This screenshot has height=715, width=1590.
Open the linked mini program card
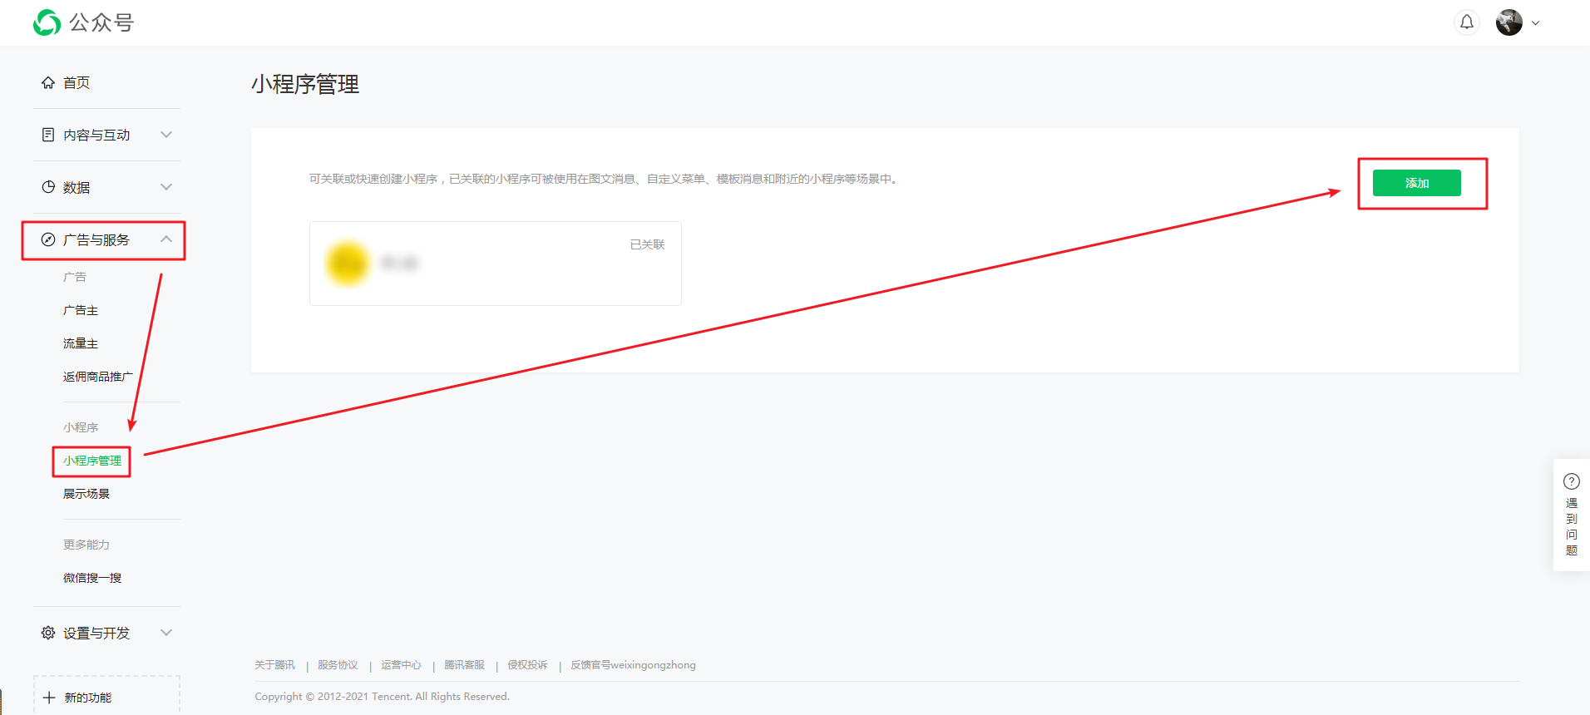tap(495, 264)
